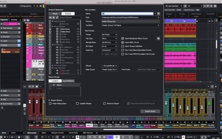The image size is (222, 139).
Task: Click the first red Kick channel fader
Action: [30, 102]
